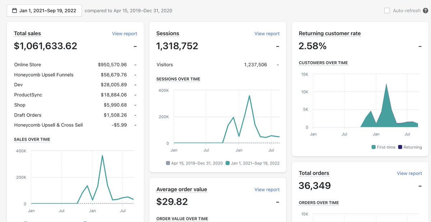This screenshot has height=222, width=431.
Task: Click the Total orders card title
Action: pos(314,173)
